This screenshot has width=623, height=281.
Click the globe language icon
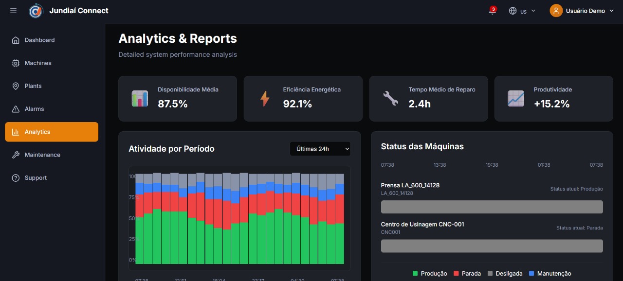[x=513, y=11]
